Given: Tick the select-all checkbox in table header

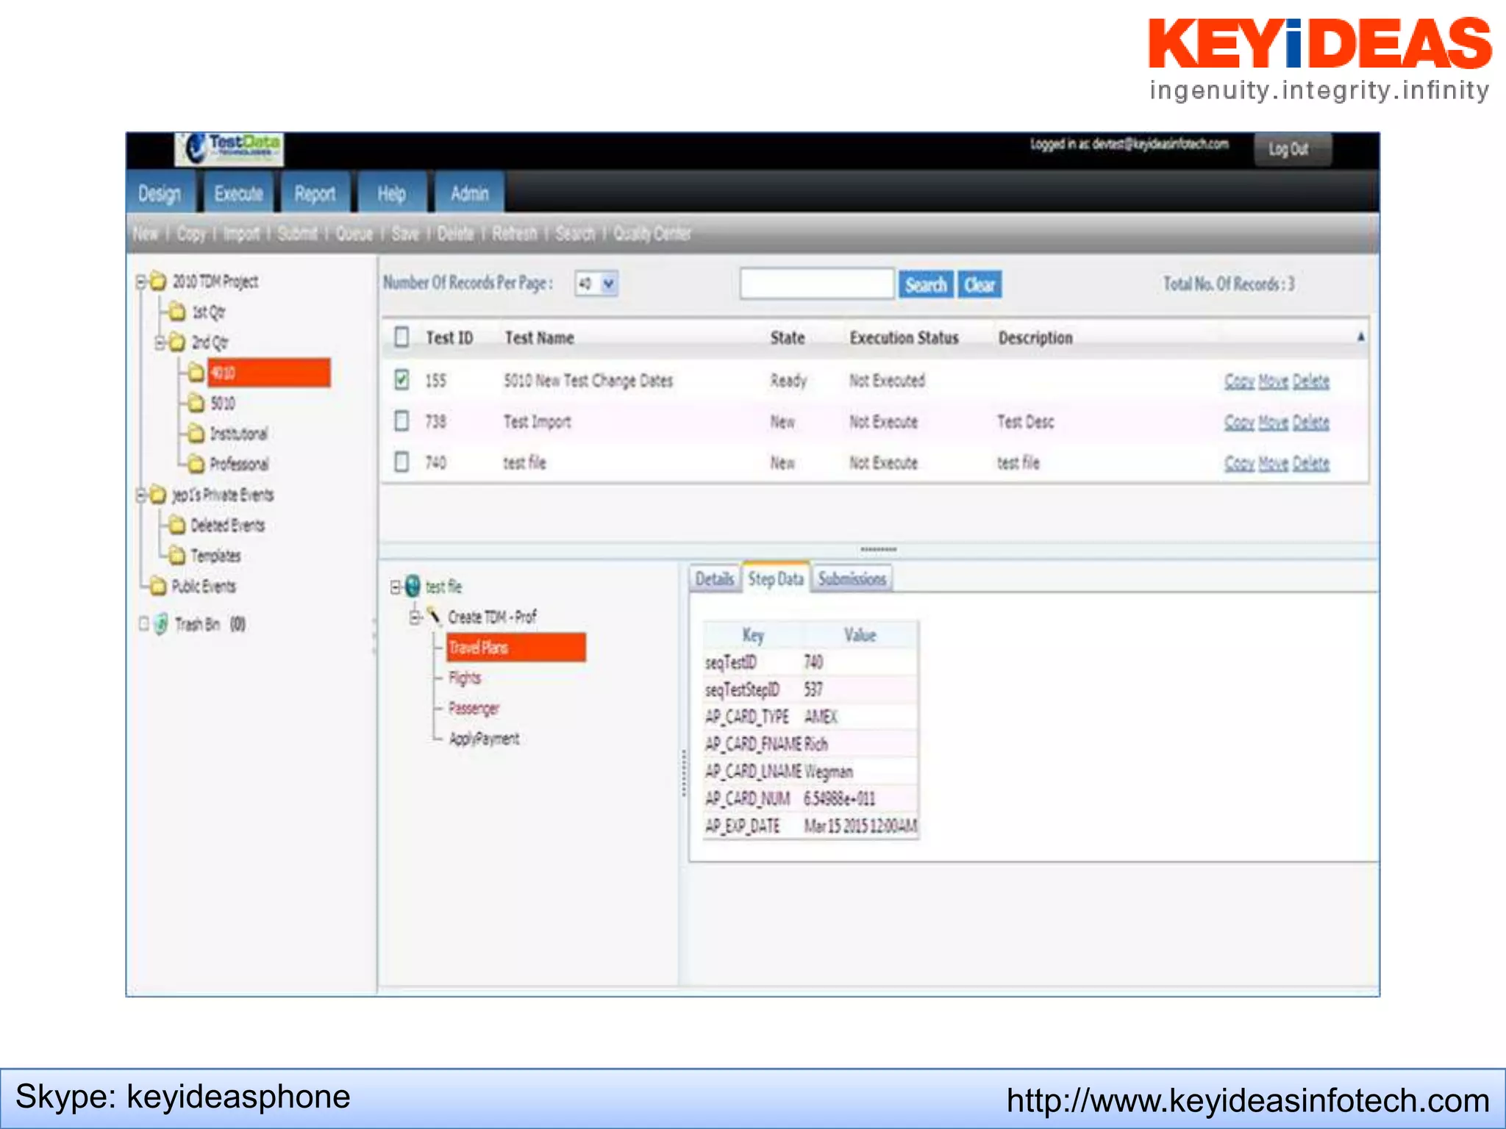Looking at the screenshot, I should [402, 337].
